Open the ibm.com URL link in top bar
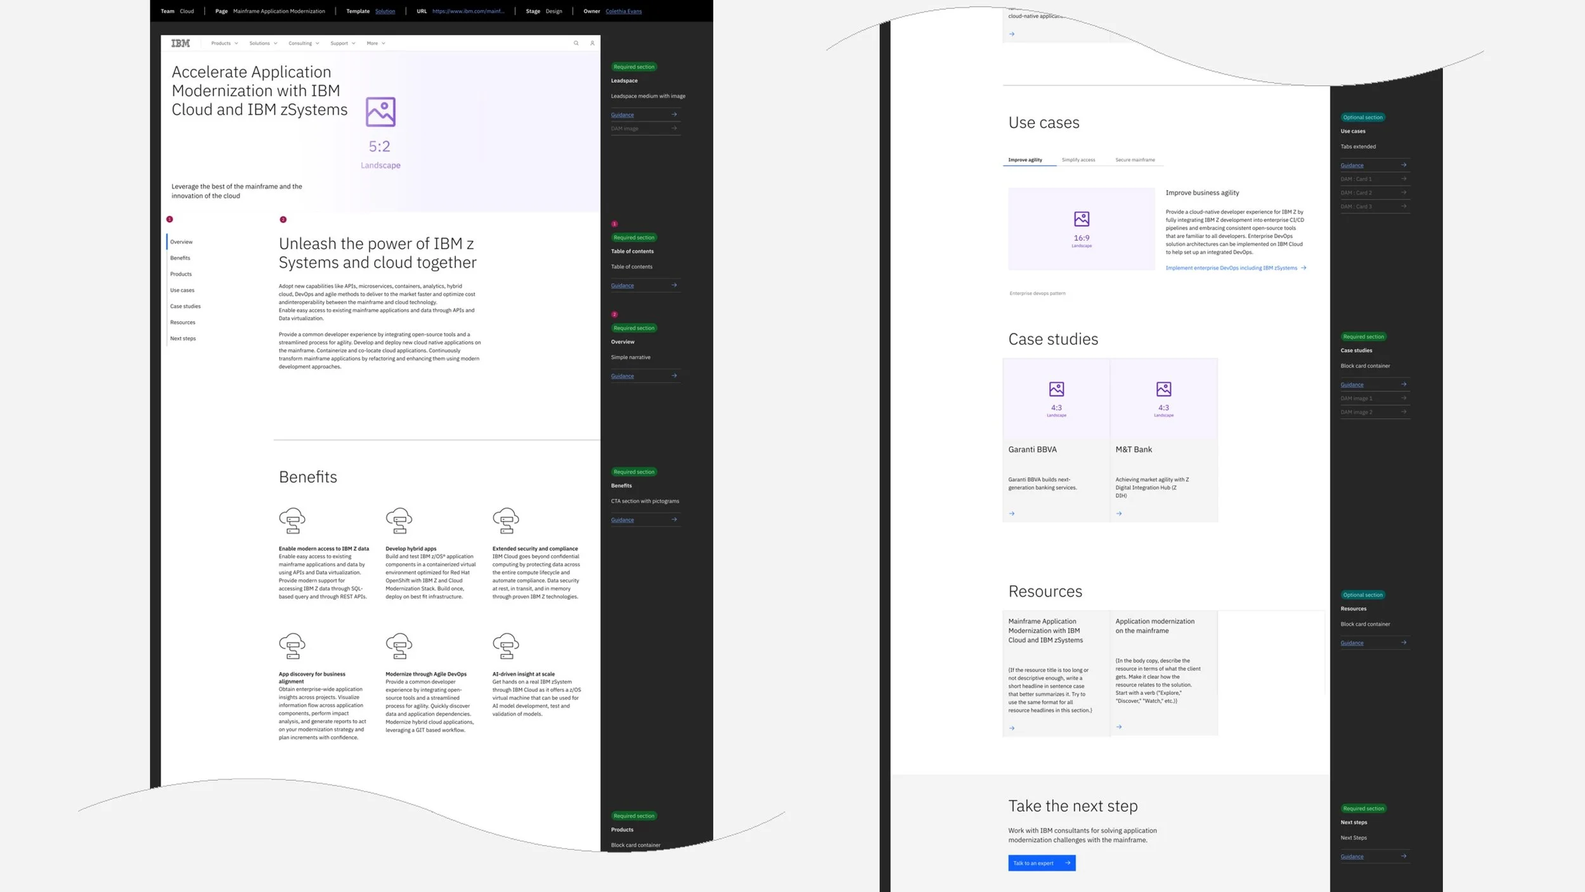 pos(469,11)
